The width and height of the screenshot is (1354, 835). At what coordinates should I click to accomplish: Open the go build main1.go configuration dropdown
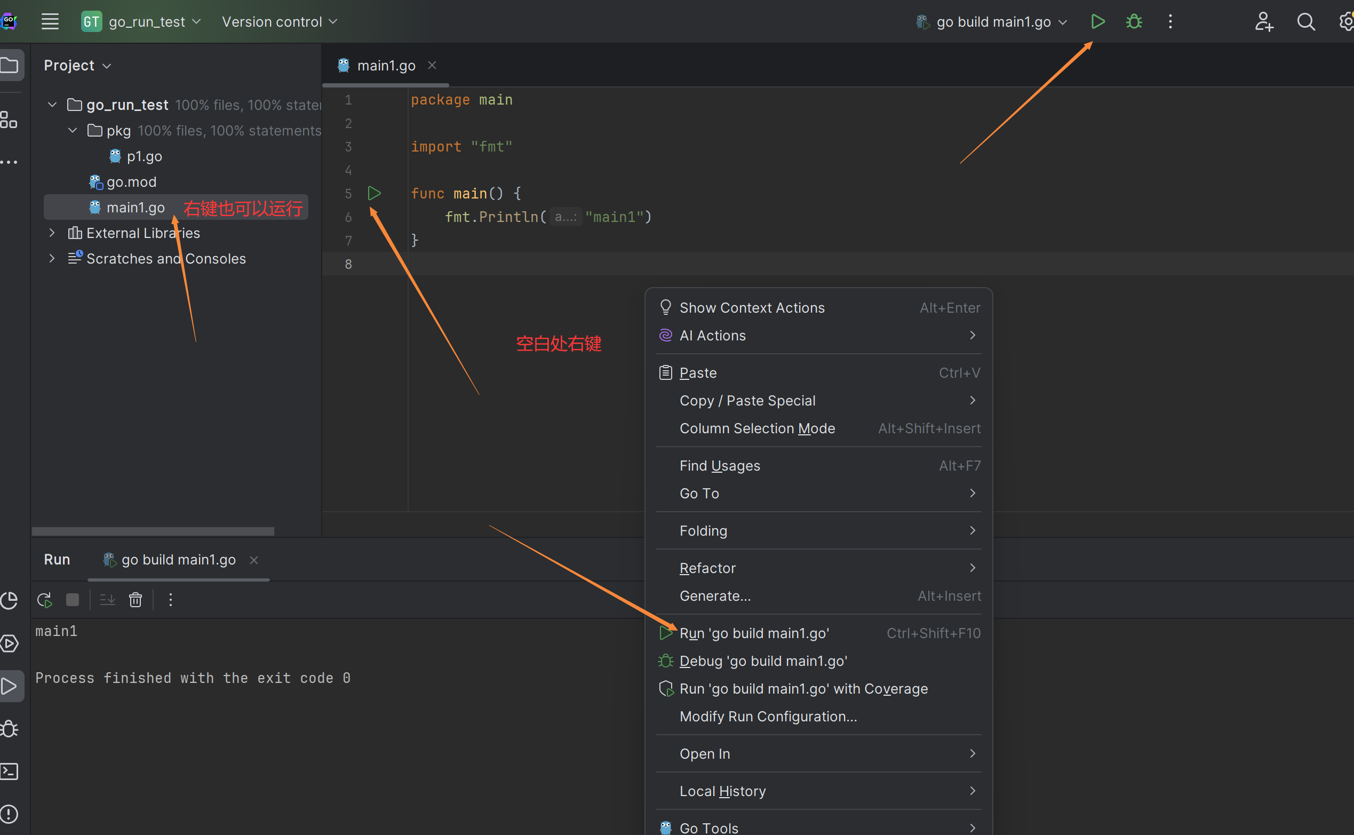click(993, 21)
